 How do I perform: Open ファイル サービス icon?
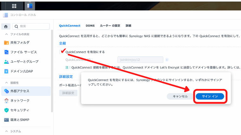(6, 52)
